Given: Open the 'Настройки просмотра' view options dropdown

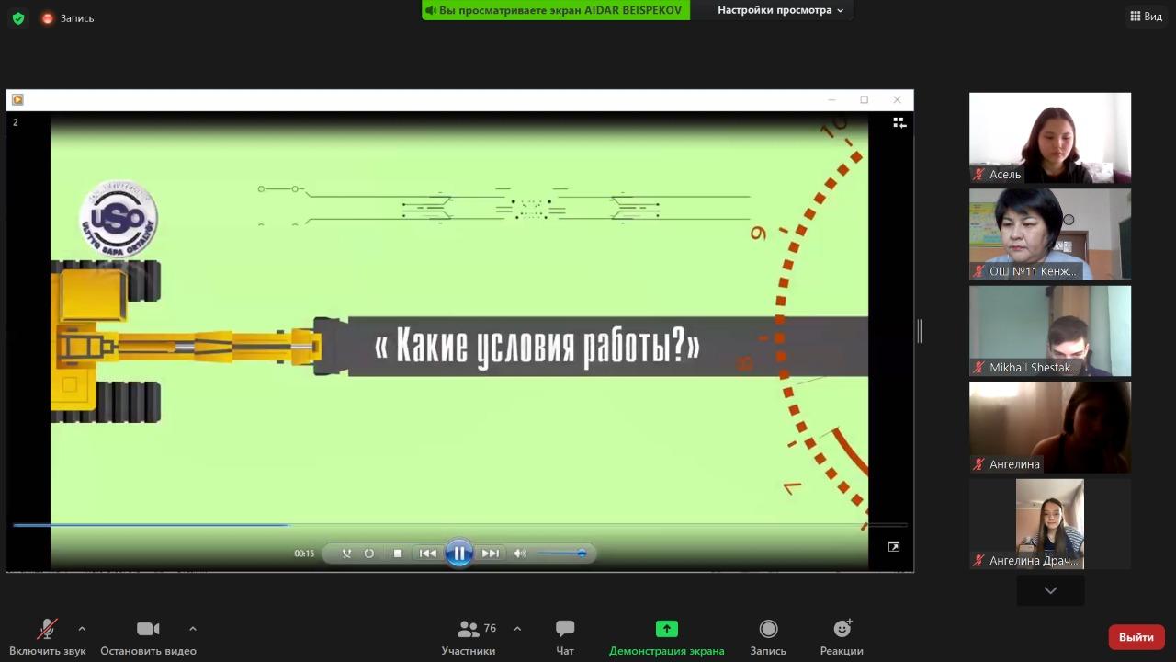Looking at the screenshot, I should [x=780, y=10].
